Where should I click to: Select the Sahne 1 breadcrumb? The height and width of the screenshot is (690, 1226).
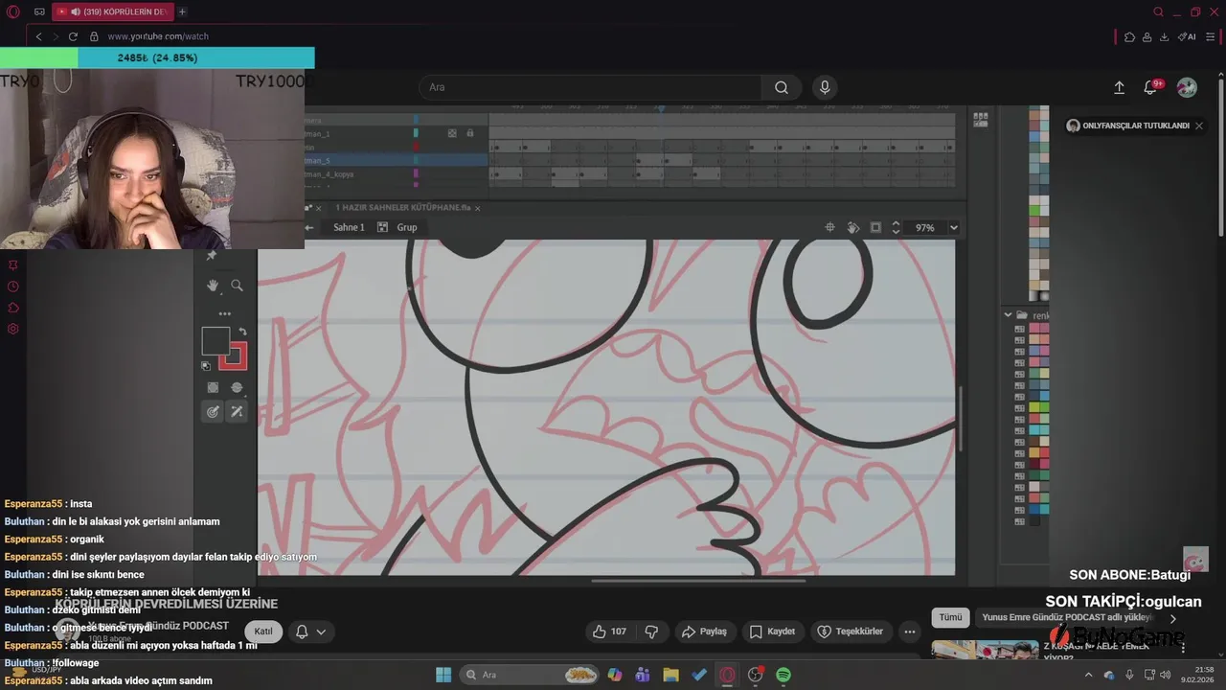tap(349, 227)
